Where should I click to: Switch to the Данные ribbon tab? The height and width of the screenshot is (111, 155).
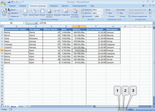pyautogui.click(x=65, y=6)
